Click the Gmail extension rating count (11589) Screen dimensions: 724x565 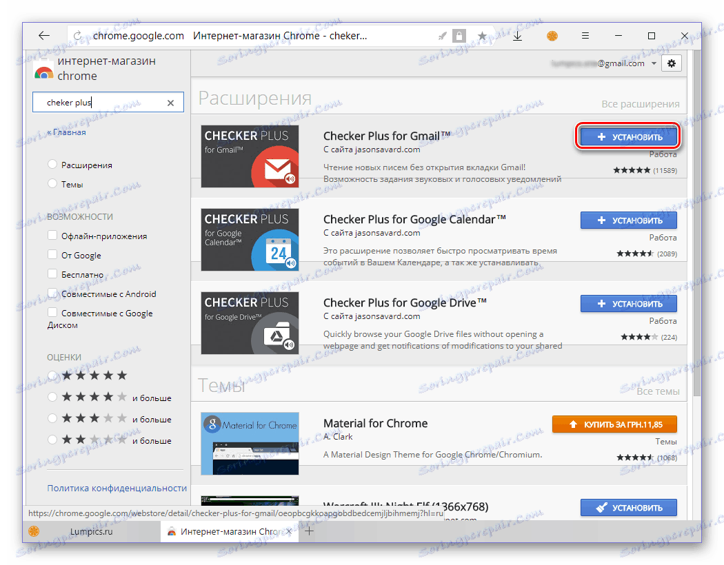click(665, 171)
